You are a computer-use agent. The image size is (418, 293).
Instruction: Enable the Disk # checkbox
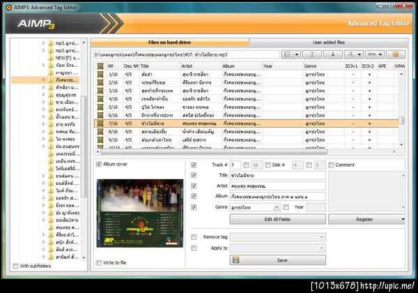point(268,165)
